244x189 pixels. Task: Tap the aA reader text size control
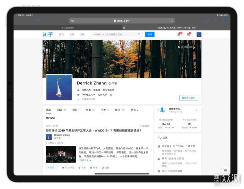click(73, 21)
